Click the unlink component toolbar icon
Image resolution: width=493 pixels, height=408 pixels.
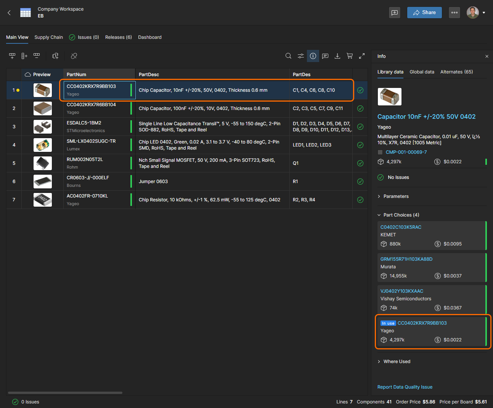[x=74, y=56]
